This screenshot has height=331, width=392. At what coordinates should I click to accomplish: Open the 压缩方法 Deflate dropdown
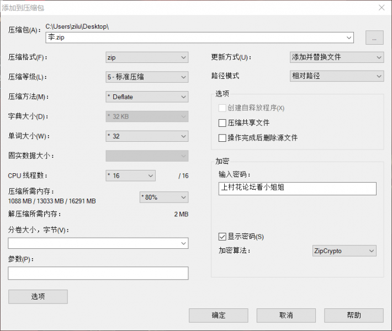click(x=147, y=97)
